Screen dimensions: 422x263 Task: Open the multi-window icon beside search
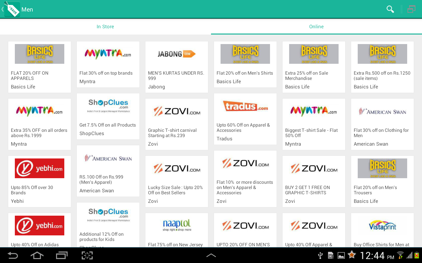411,9
